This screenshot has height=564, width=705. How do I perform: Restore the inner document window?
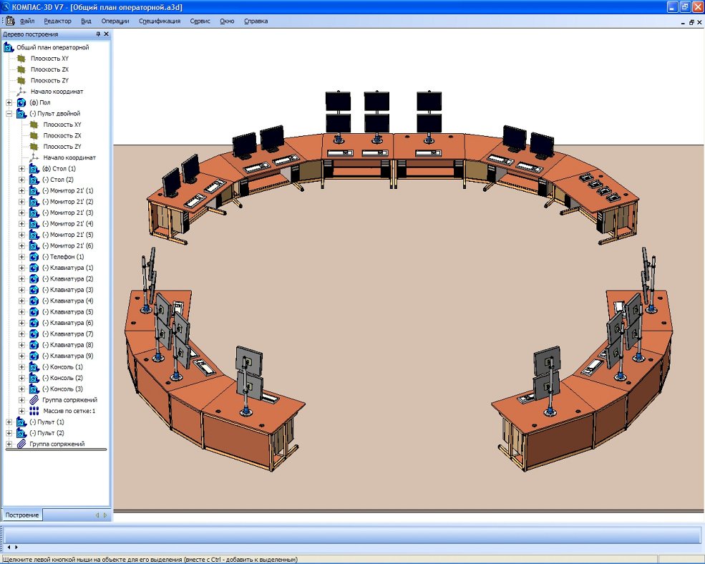pos(691,22)
